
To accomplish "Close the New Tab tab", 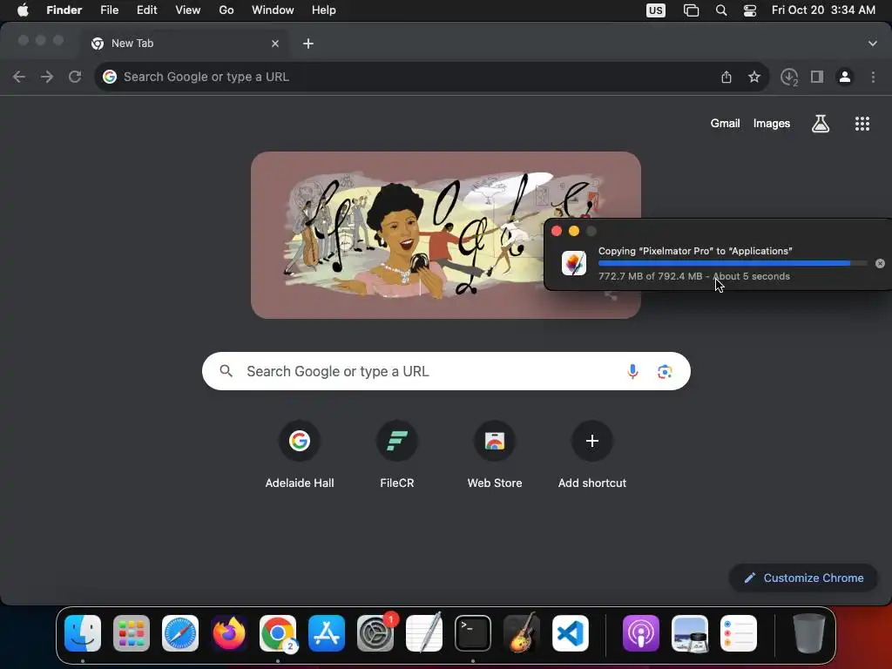I will pos(275,44).
